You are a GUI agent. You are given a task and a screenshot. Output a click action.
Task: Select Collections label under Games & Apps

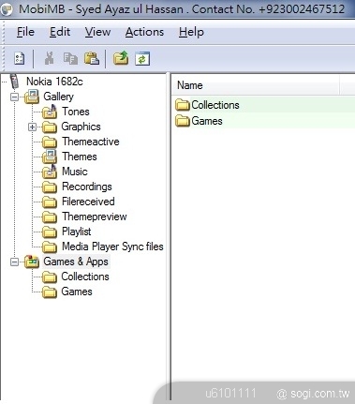tap(85, 277)
